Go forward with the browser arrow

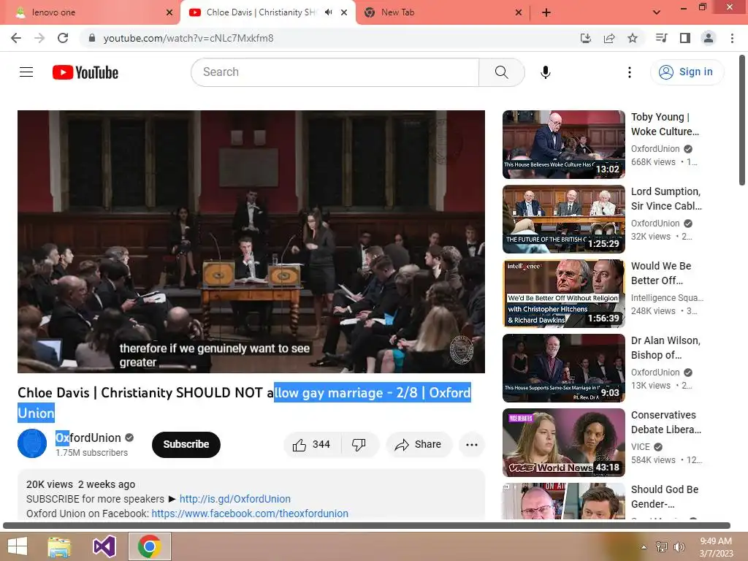tap(39, 38)
